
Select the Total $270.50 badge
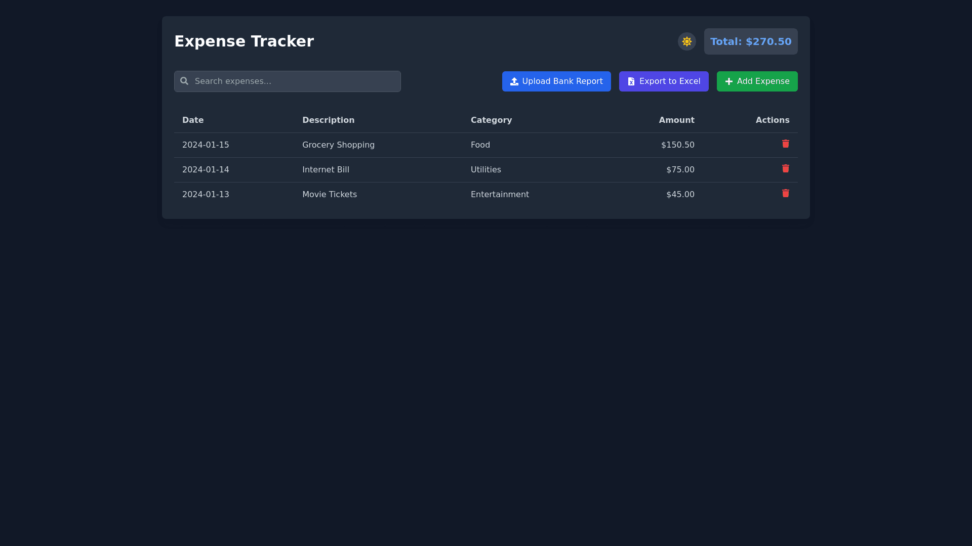[750, 41]
